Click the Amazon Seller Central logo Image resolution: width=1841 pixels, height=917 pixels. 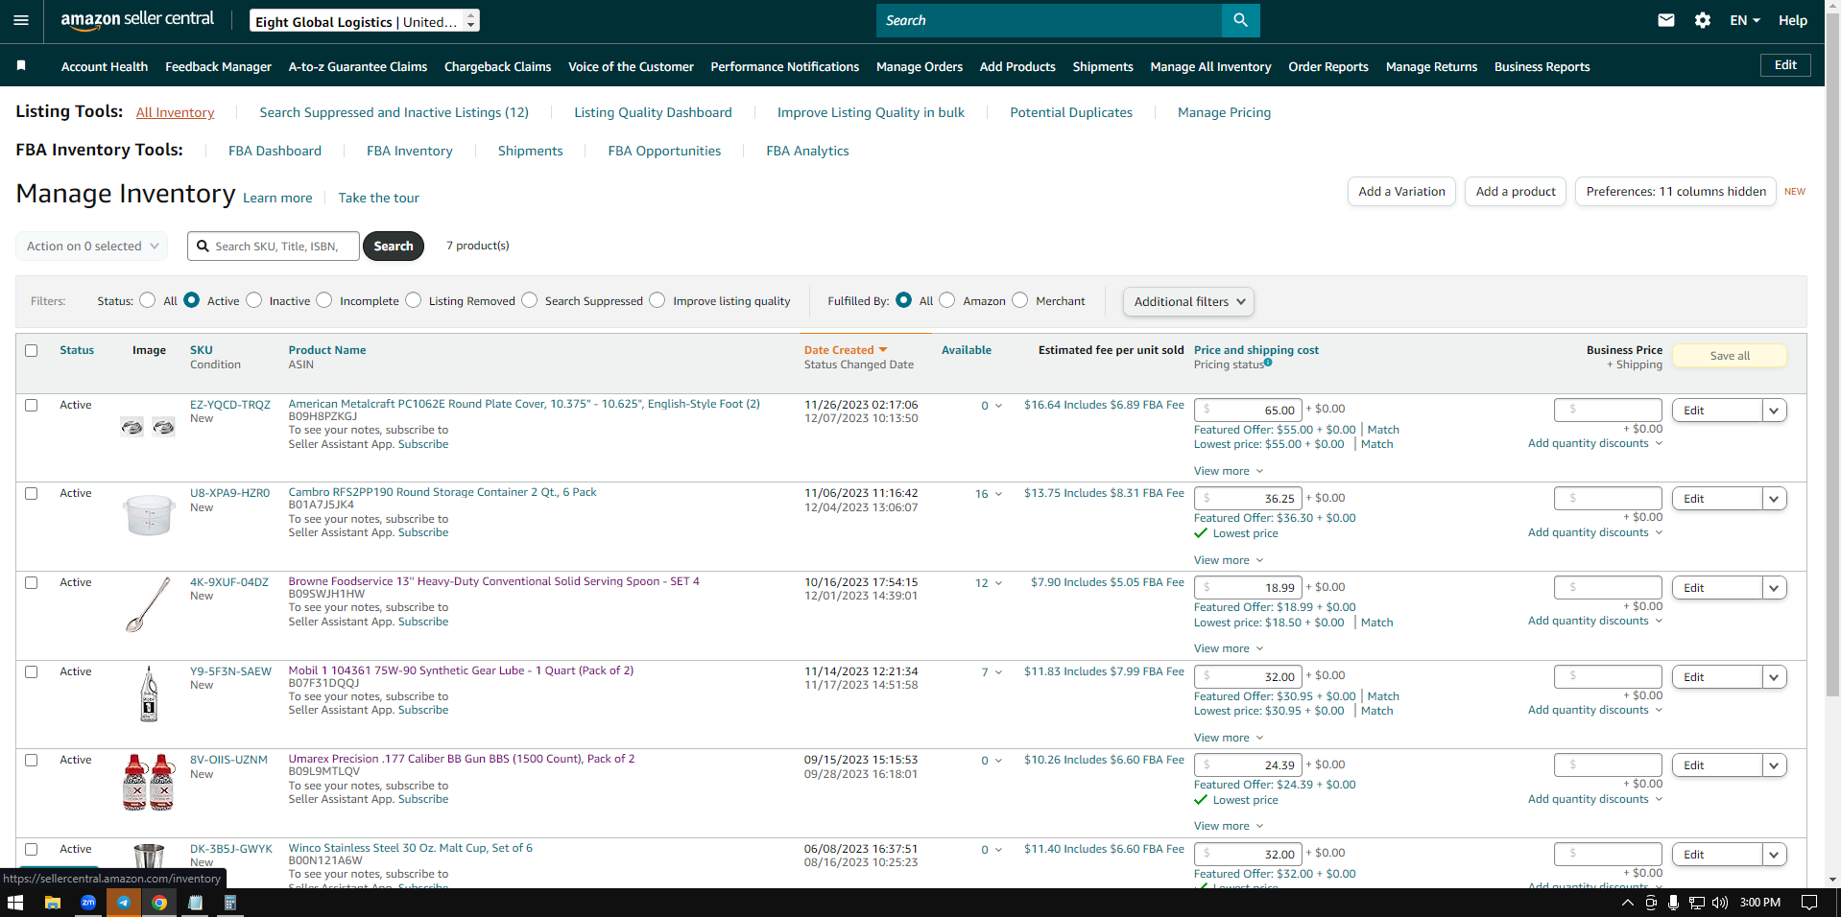[x=137, y=20]
